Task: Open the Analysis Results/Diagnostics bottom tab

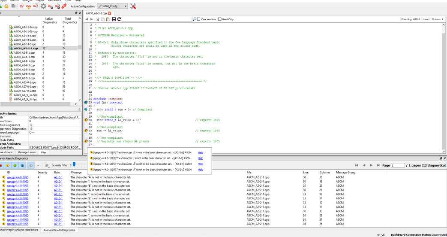Action: coord(60,230)
